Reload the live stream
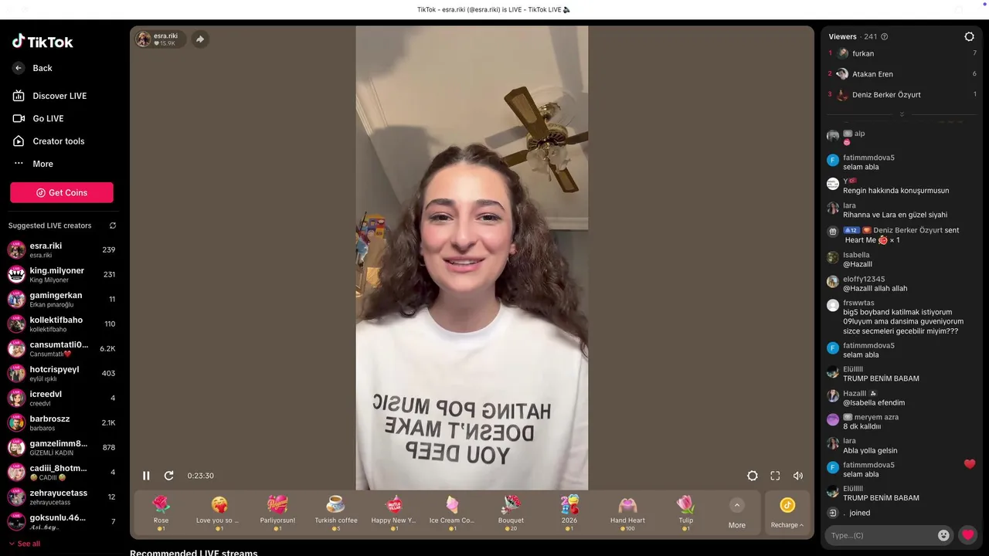Image resolution: width=989 pixels, height=556 pixels. (169, 476)
